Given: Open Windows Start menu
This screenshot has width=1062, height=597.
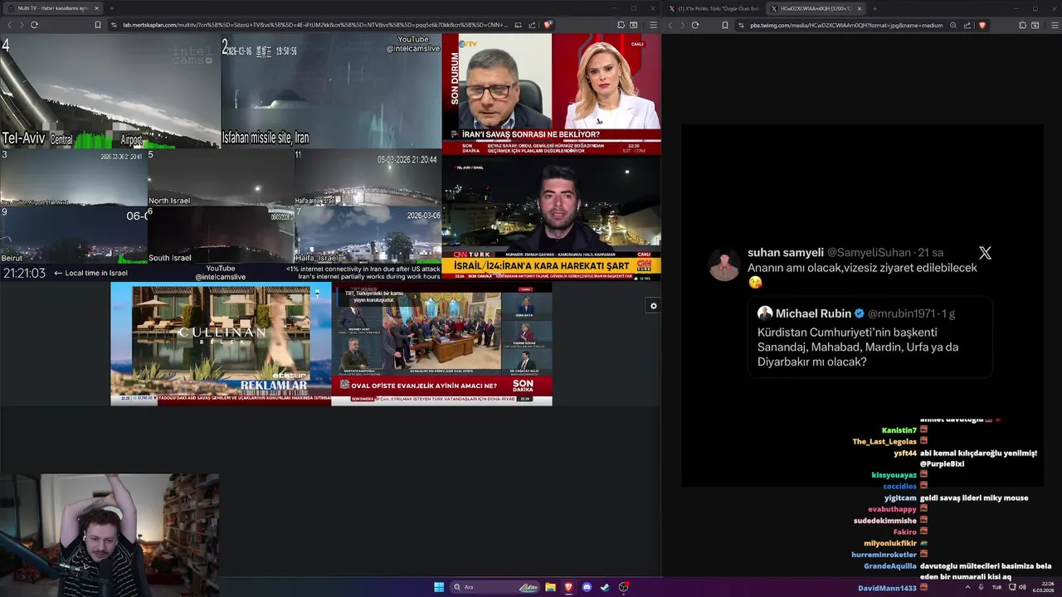Looking at the screenshot, I should [439, 587].
